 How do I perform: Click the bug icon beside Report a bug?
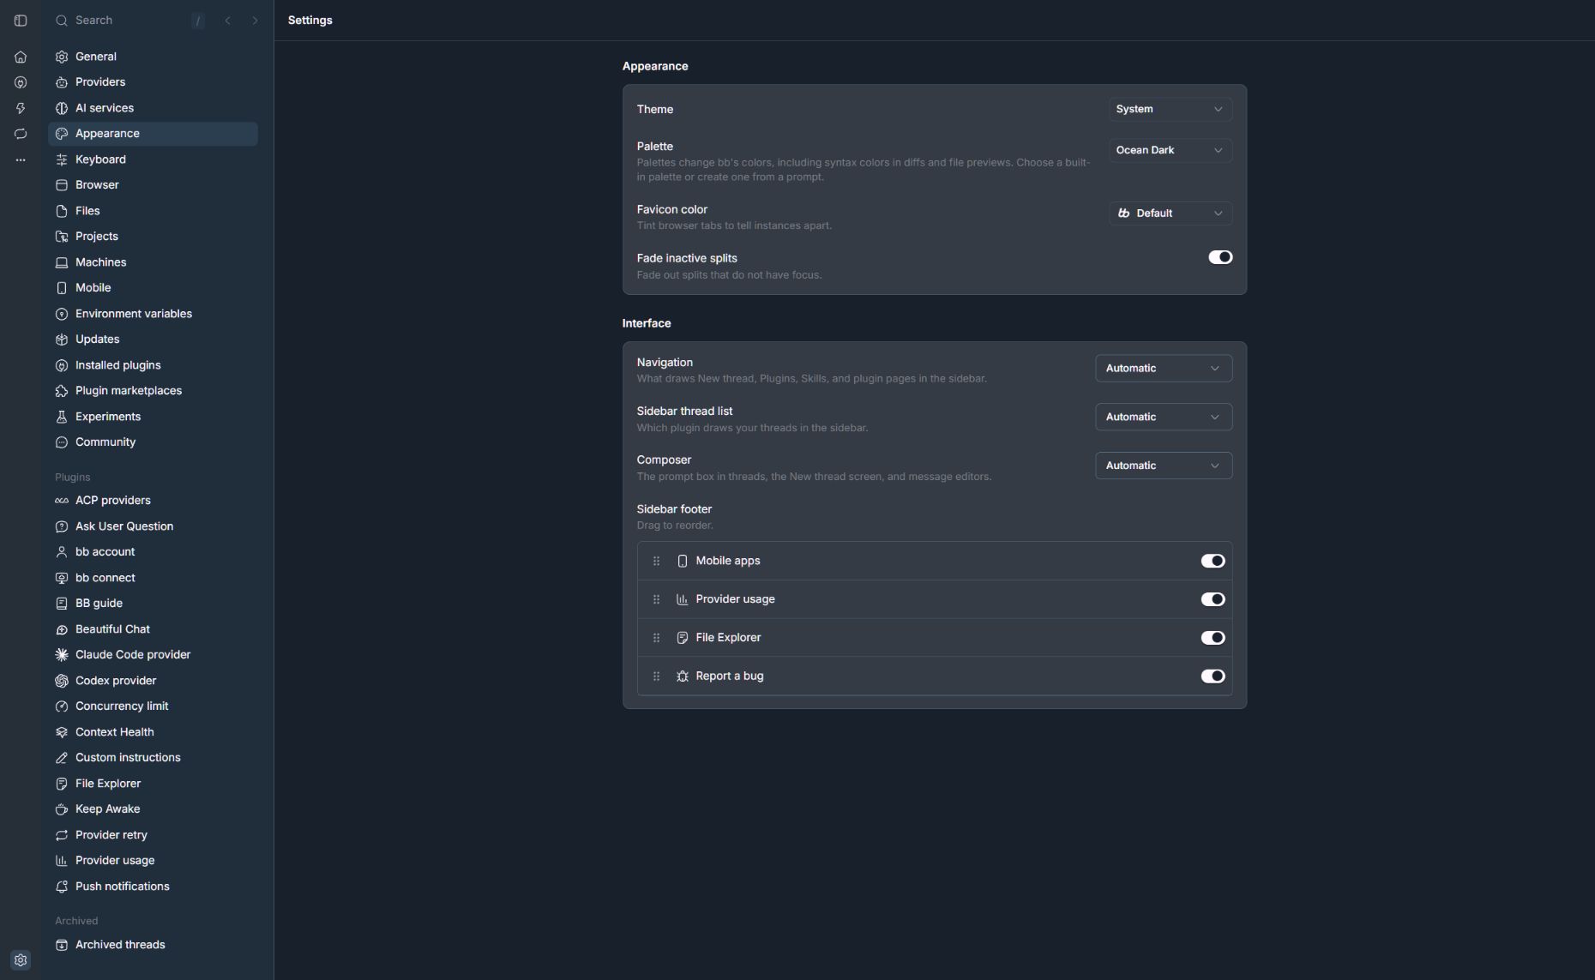coord(683,676)
